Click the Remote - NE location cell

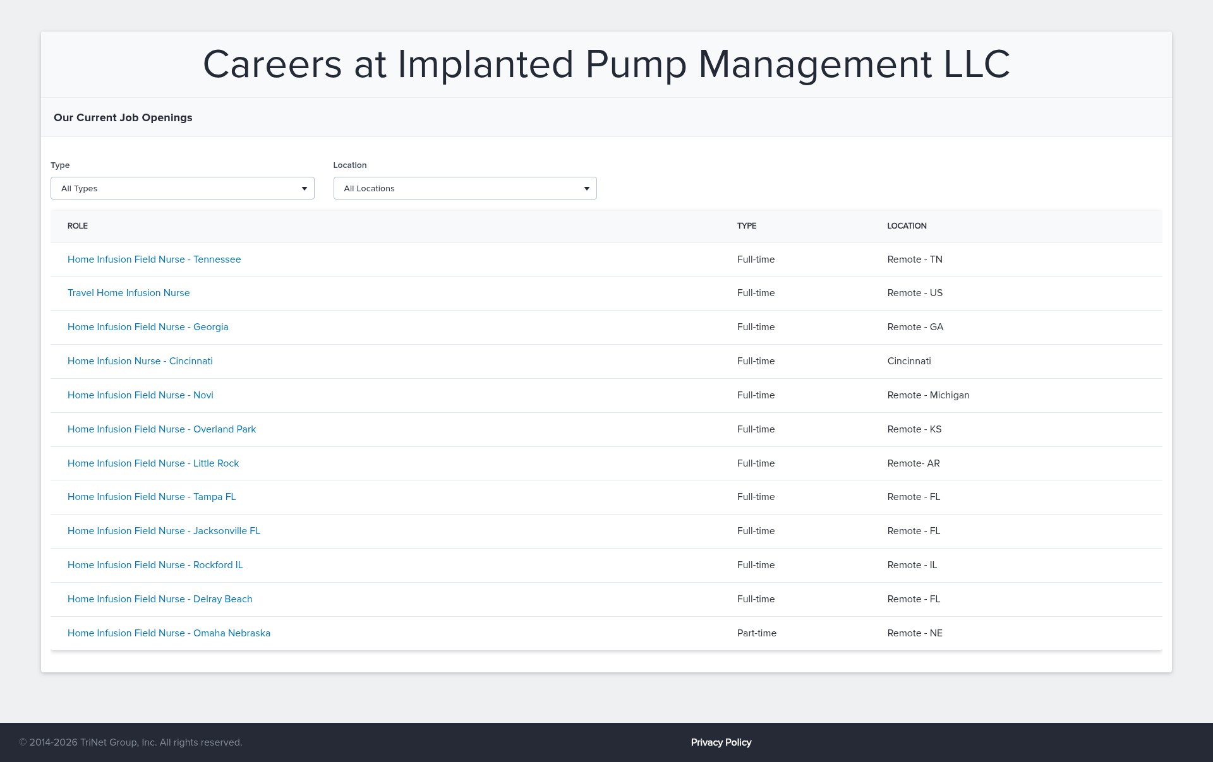tap(915, 633)
